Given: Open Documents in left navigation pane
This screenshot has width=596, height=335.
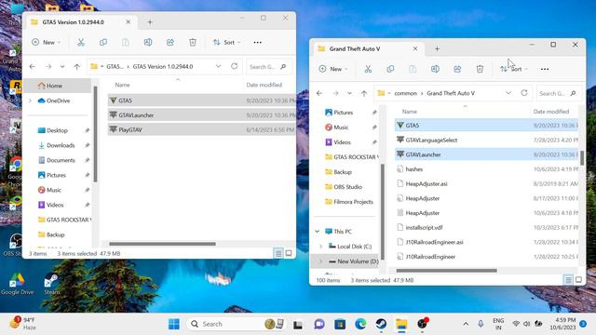Looking at the screenshot, I should (x=61, y=160).
